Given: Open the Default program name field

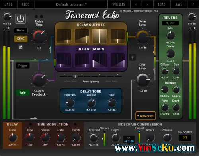Looking at the screenshot, I should coord(71,4).
